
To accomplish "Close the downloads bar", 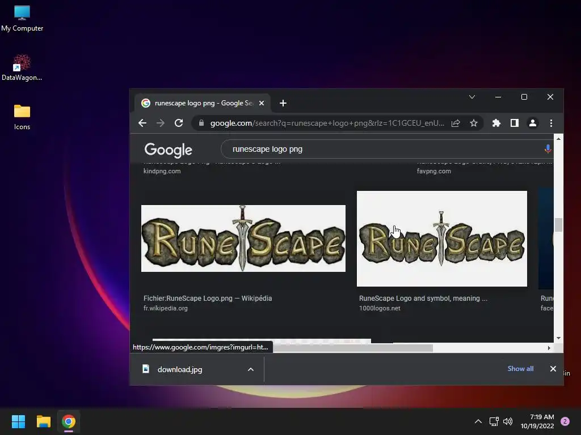I will coord(553,369).
